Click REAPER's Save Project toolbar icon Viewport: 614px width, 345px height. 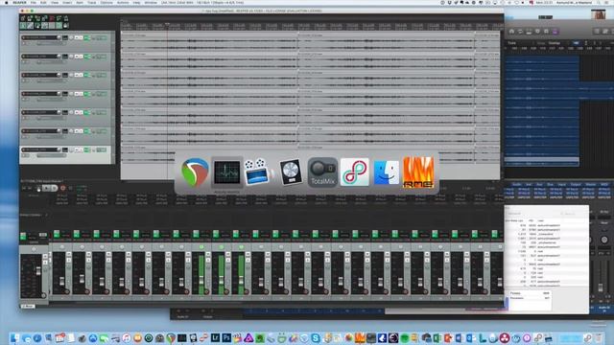pos(37,18)
